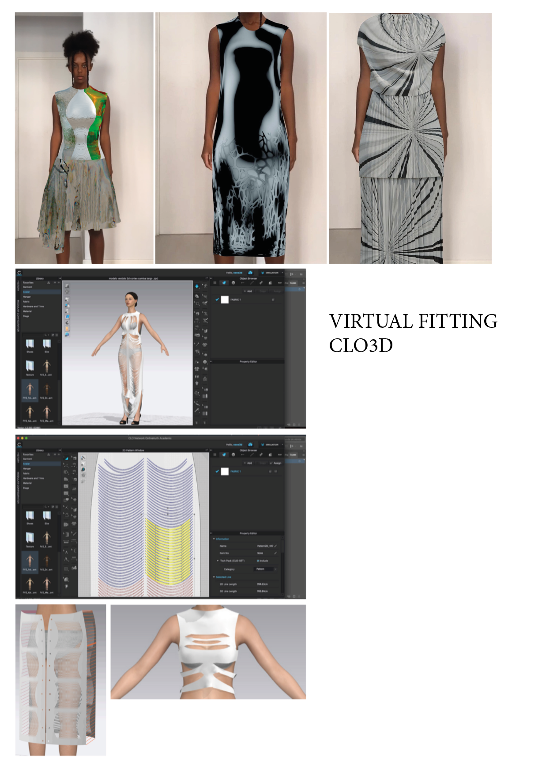Click the blue Simulate arrow in 3D window toolbar
This screenshot has height=773, width=542.
[x=197, y=286]
